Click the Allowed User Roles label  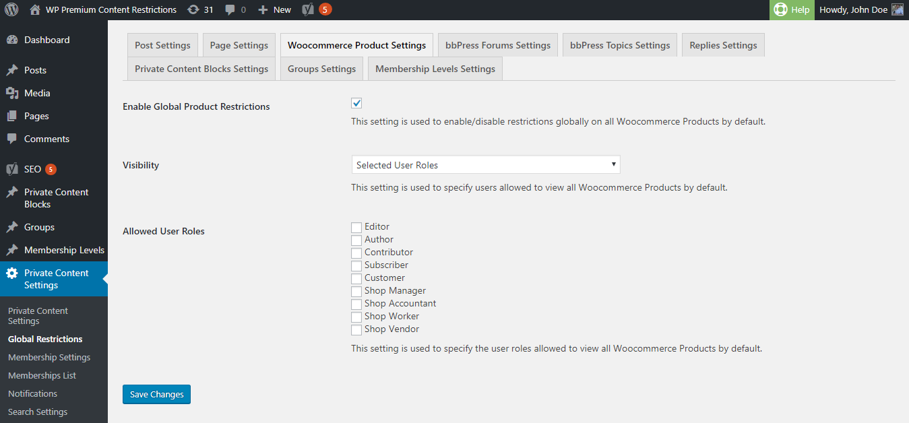click(164, 231)
